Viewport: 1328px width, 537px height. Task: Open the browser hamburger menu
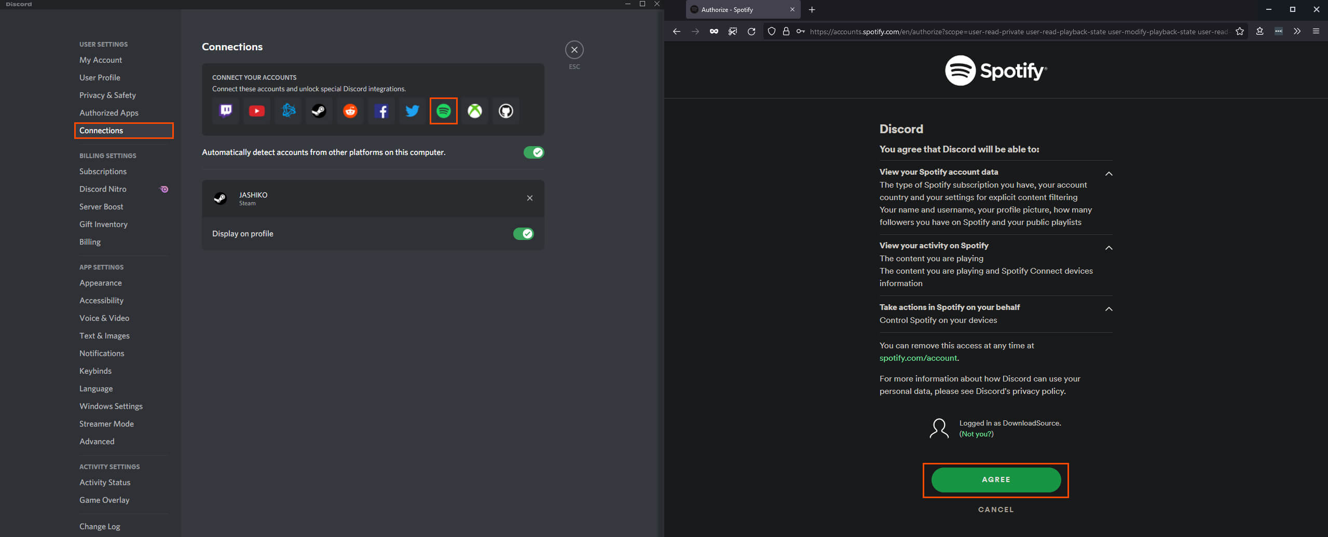click(x=1316, y=32)
